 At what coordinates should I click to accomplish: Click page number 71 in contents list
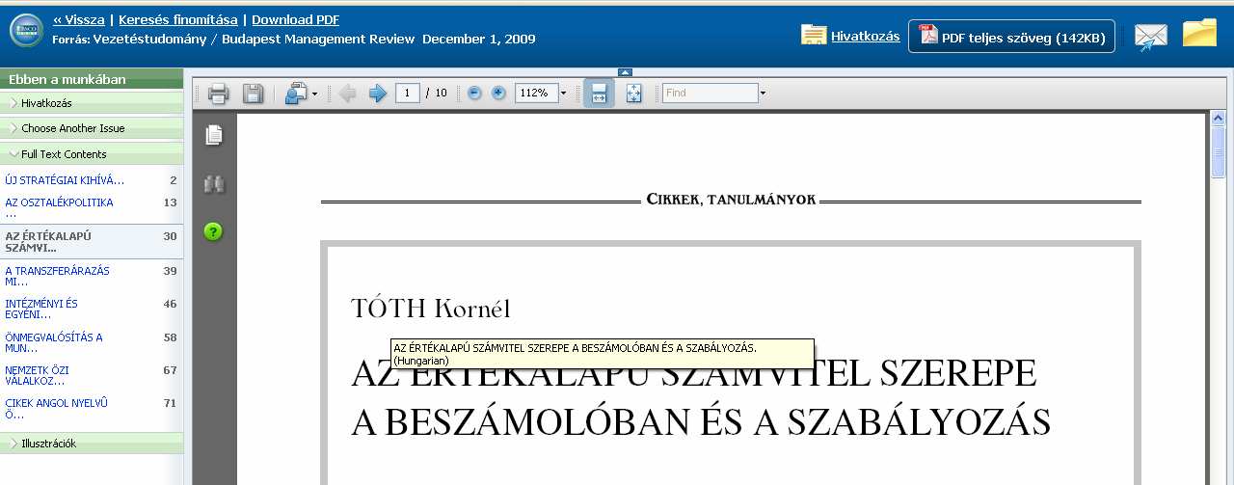pyautogui.click(x=170, y=403)
